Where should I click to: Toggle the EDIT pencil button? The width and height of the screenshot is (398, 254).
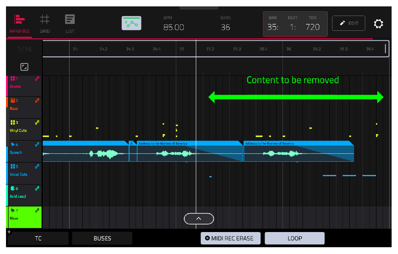point(348,23)
